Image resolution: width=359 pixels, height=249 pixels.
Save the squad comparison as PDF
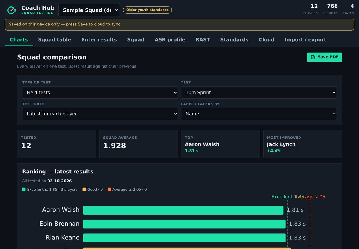pos(324,57)
